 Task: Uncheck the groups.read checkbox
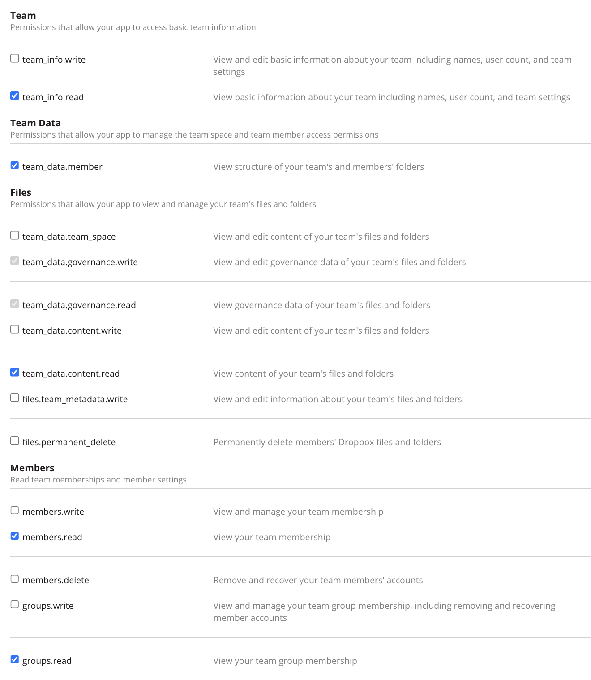click(x=15, y=660)
